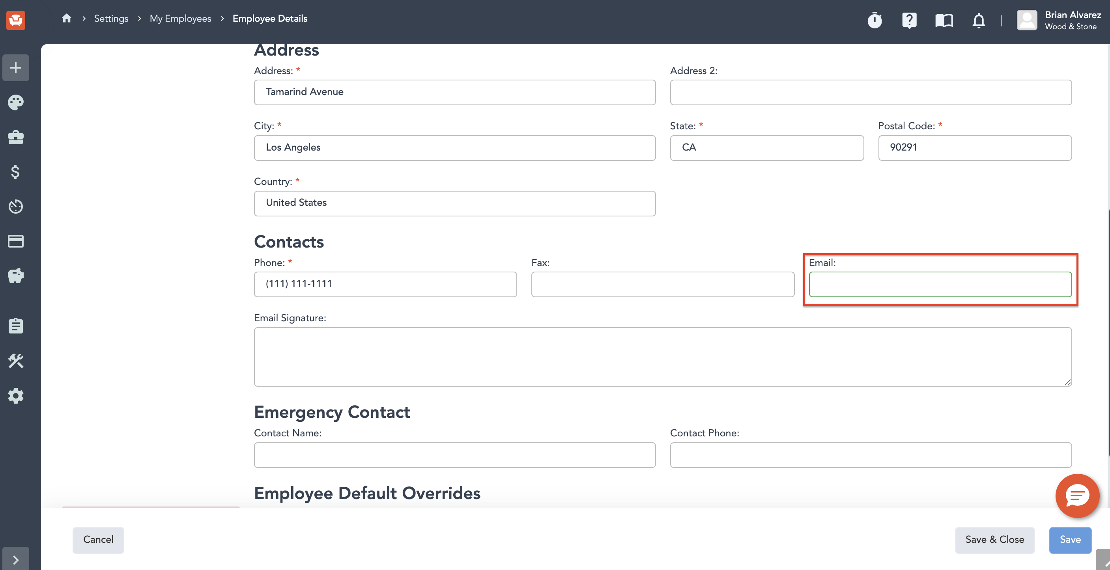Focus the emergency Contact Name field
Viewport: 1110px width, 570px height.
454,455
